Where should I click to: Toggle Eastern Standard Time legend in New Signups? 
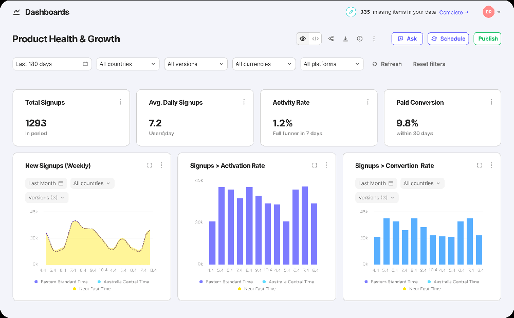[x=61, y=282]
